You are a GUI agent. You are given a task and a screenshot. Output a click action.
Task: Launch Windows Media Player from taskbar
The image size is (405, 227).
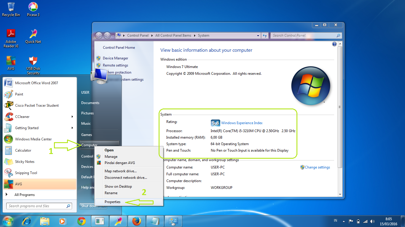63,221
